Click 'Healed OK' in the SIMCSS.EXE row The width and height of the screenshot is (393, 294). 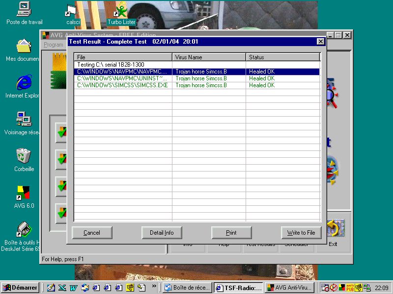point(262,85)
